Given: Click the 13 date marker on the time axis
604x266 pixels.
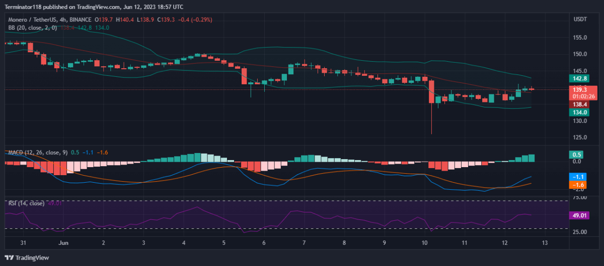Looking at the screenshot, I should tap(545, 242).
